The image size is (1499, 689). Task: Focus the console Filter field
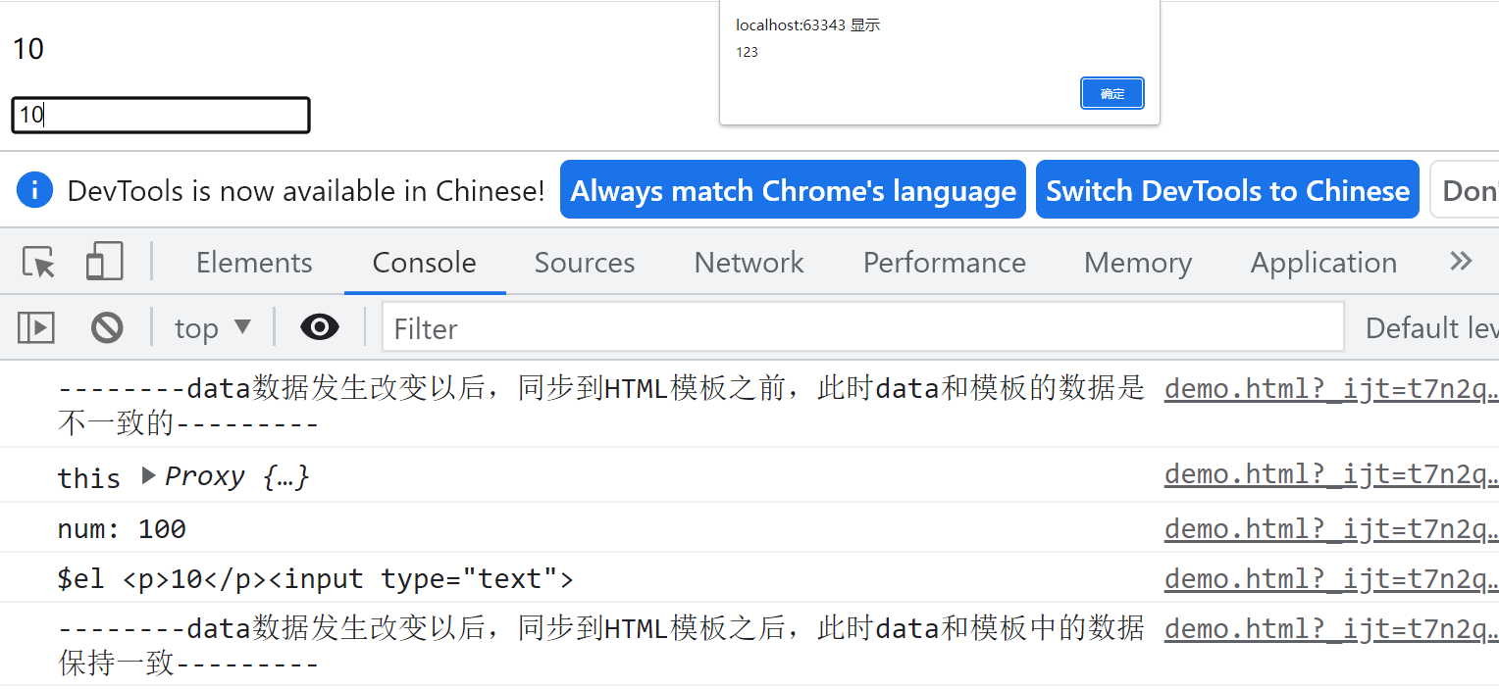pyautogui.click(x=862, y=327)
